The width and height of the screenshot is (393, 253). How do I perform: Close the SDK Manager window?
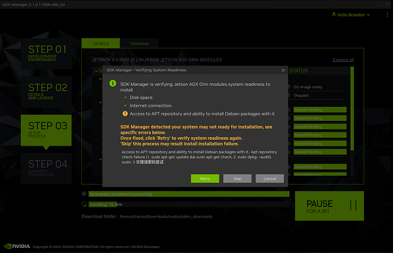coord(387,4)
